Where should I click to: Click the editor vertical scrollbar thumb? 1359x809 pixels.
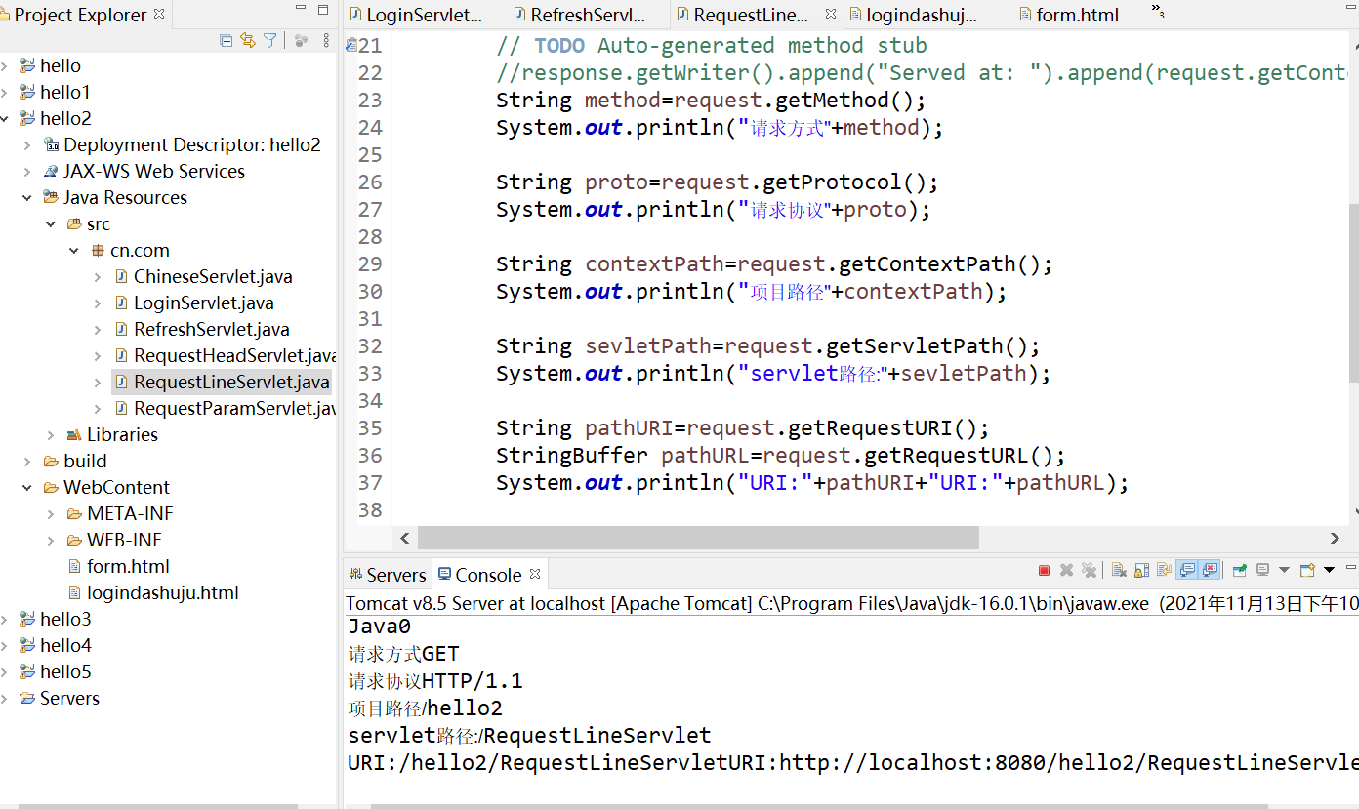pos(1353,293)
